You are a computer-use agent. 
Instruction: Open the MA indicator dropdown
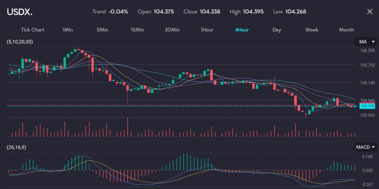pyautogui.click(x=365, y=42)
